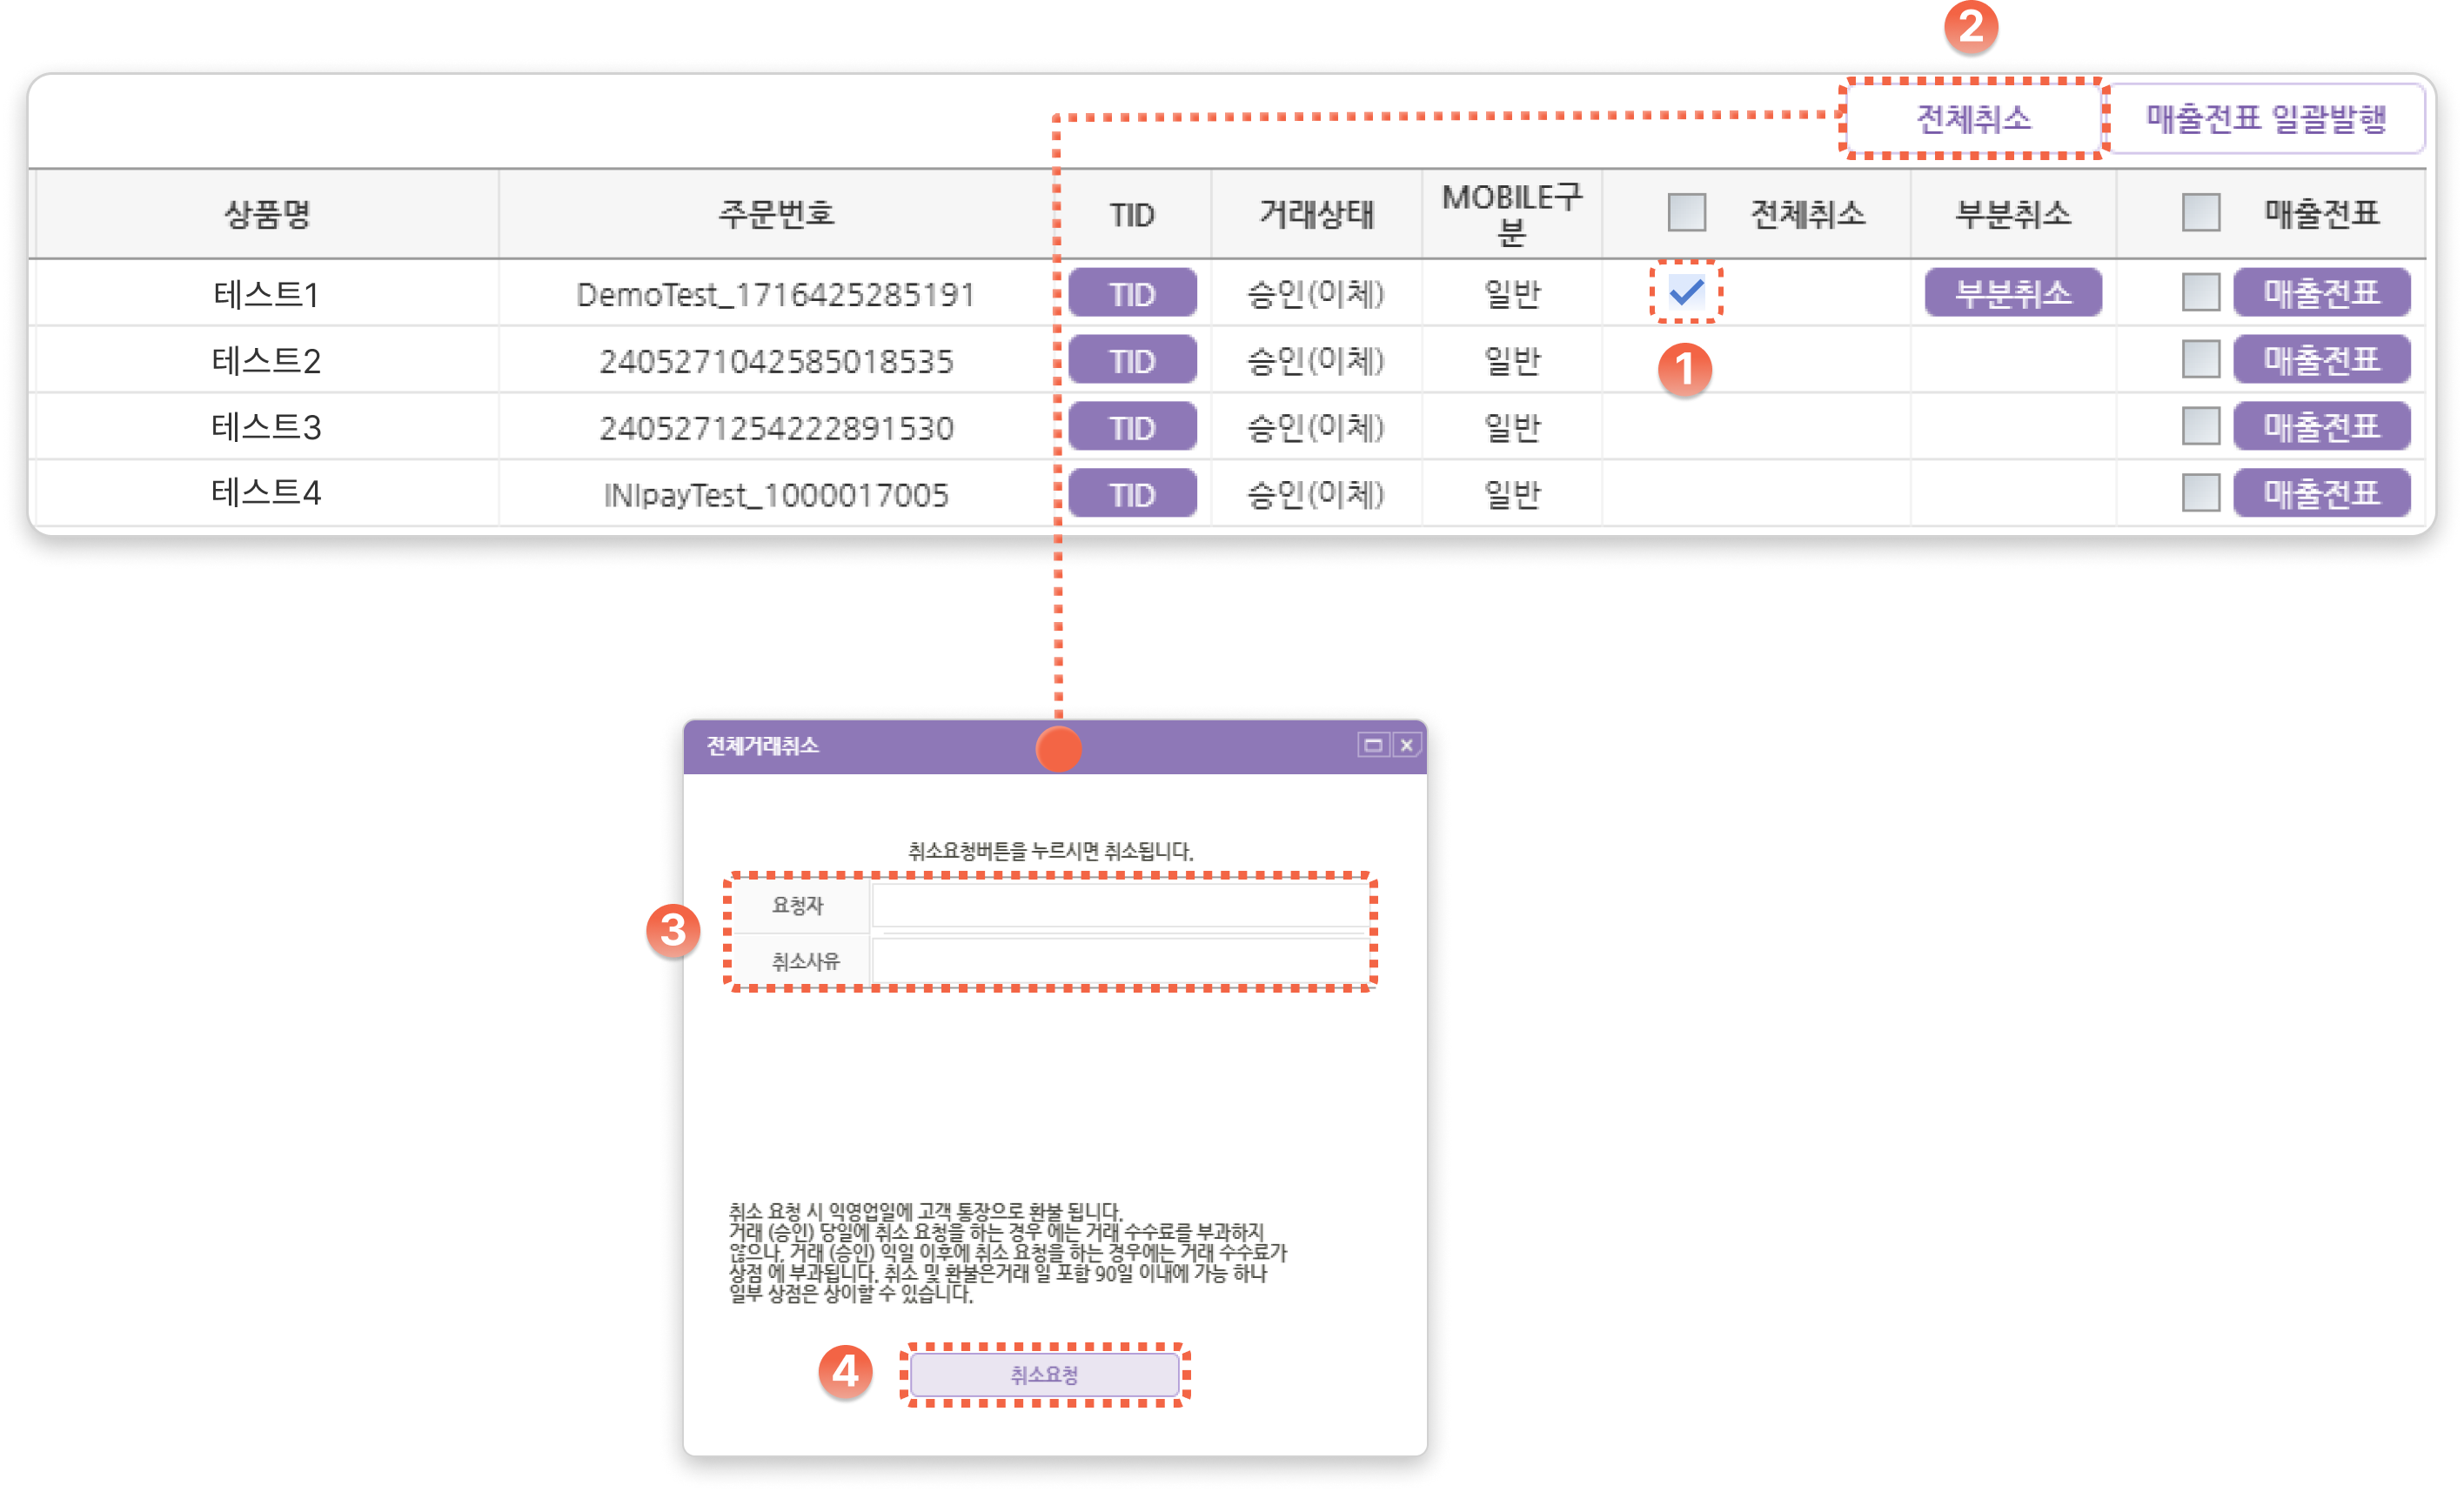Open 매출전표 button in 테스트1 row

point(2322,293)
